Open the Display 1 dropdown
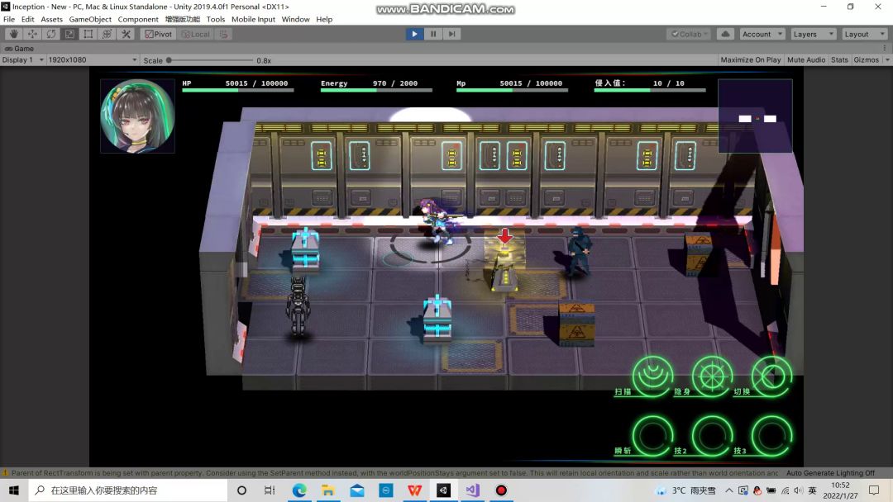893x502 pixels. (x=22, y=59)
